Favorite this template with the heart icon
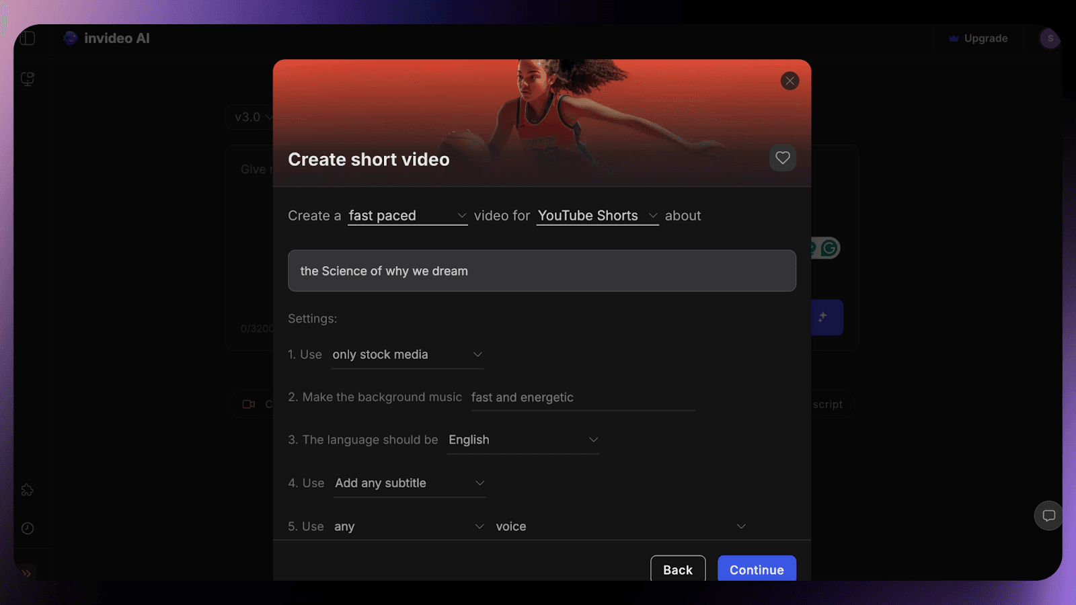This screenshot has width=1076, height=605. 783,158
